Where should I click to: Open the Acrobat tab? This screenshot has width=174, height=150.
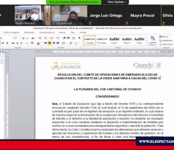[83, 32]
